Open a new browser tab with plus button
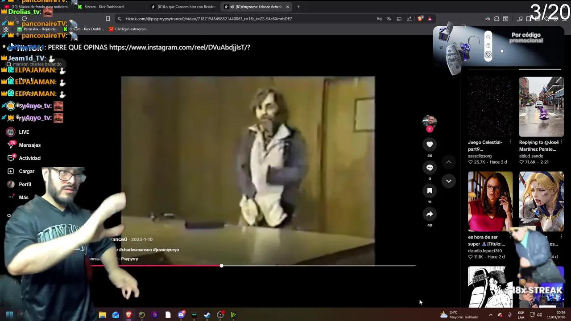Screen dimensions: 571x321 point(298,7)
